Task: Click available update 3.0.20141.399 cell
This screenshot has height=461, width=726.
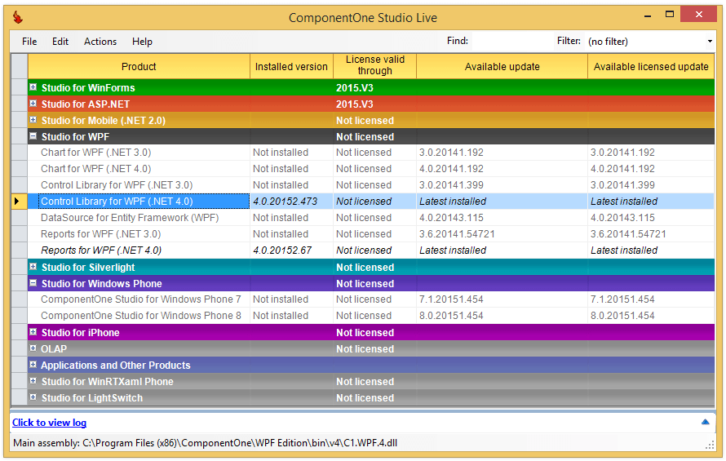Action: pyautogui.click(x=502, y=185)
